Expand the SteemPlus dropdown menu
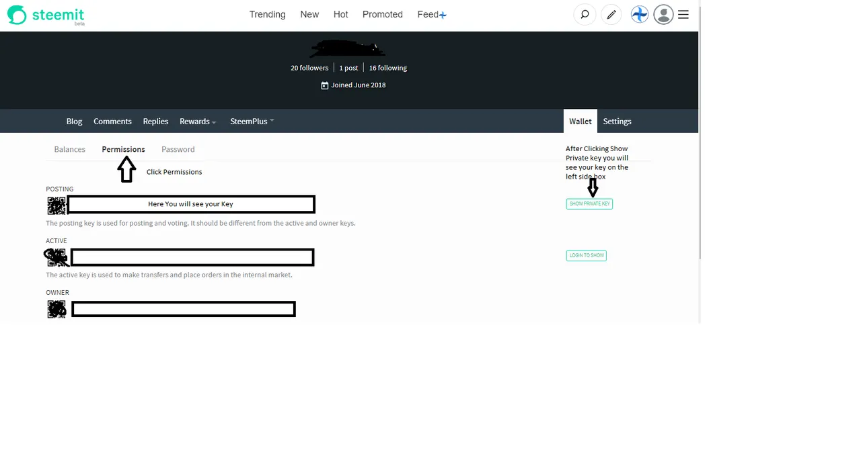The width and height of the screenshot is (861, 452). 252,122
